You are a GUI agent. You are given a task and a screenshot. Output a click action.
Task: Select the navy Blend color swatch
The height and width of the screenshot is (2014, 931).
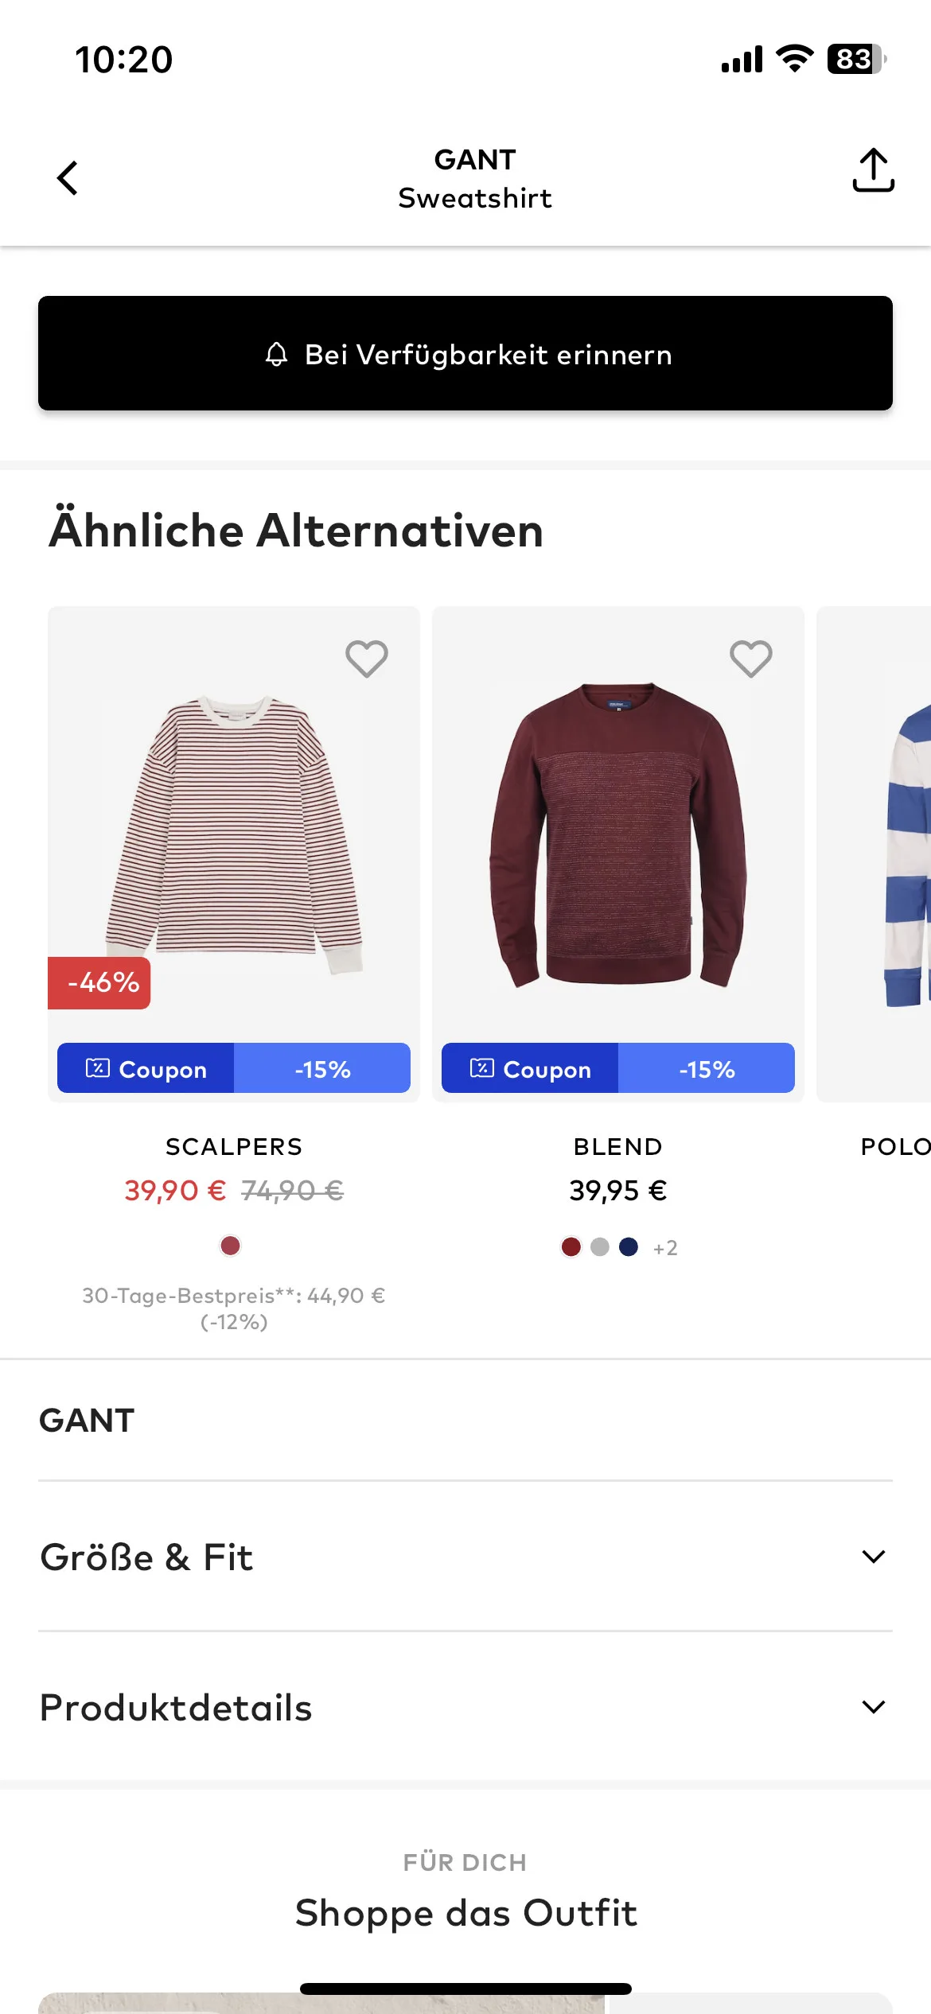tap(629, 1247)
